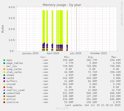Click the "Bytes" vertical axis label

coord(2,29)
